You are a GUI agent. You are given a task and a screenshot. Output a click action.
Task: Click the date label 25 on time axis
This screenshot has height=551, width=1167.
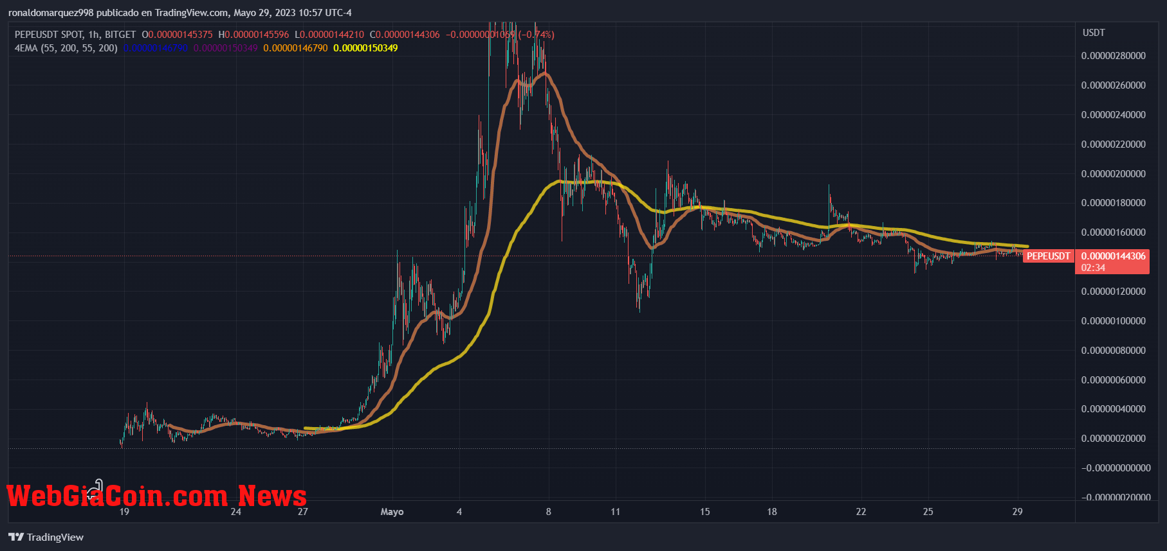click(928, 512)
